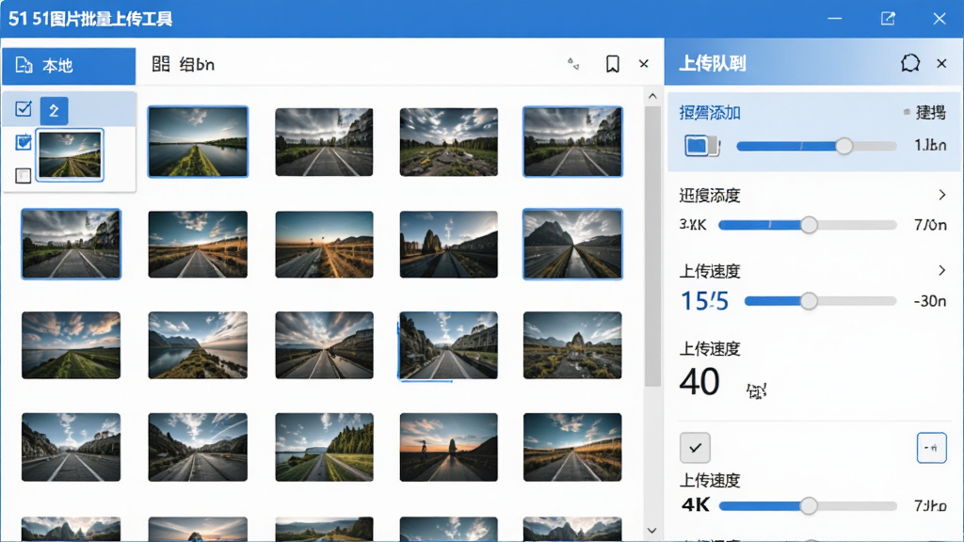
Task: Expand the 上传速度 section chevron
Action: [x=941, y=270]
